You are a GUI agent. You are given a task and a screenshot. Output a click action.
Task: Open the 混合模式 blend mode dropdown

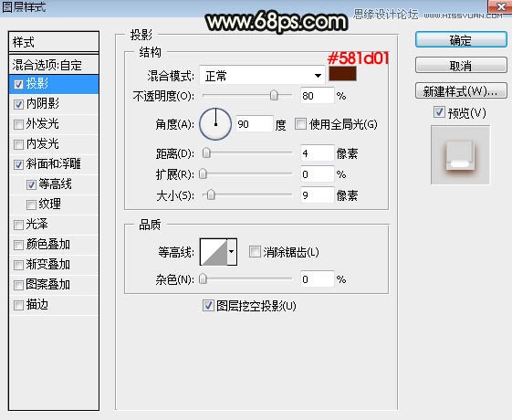[262, 76]
